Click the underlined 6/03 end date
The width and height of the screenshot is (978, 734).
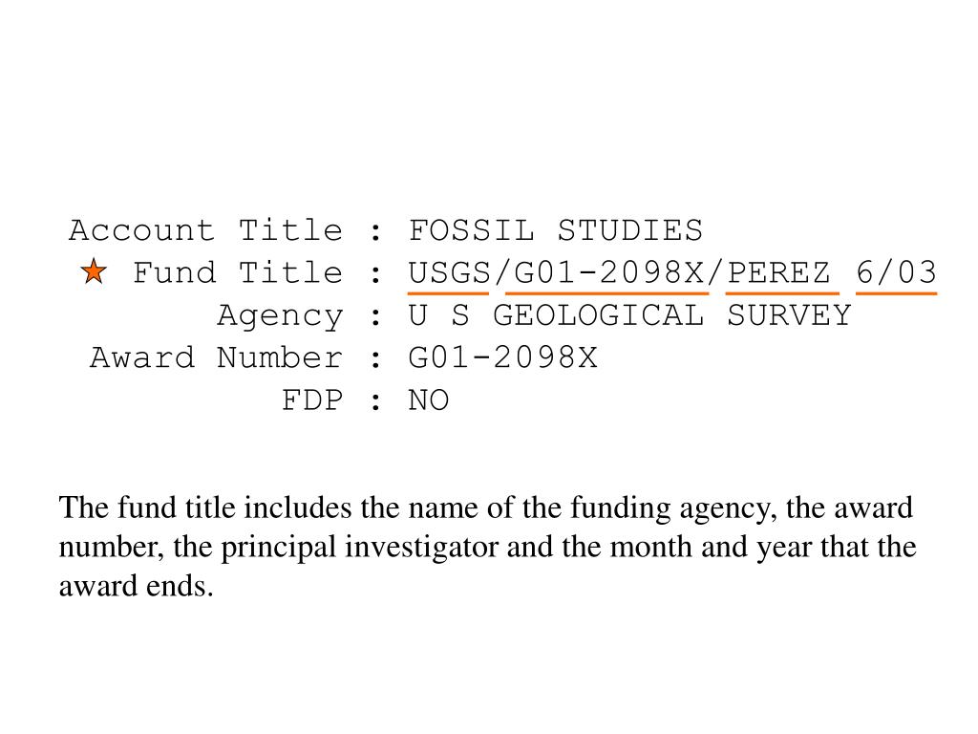point(896,272)
